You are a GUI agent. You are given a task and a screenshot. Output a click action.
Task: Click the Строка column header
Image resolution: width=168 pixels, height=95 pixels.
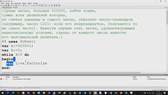click(8, 77)
